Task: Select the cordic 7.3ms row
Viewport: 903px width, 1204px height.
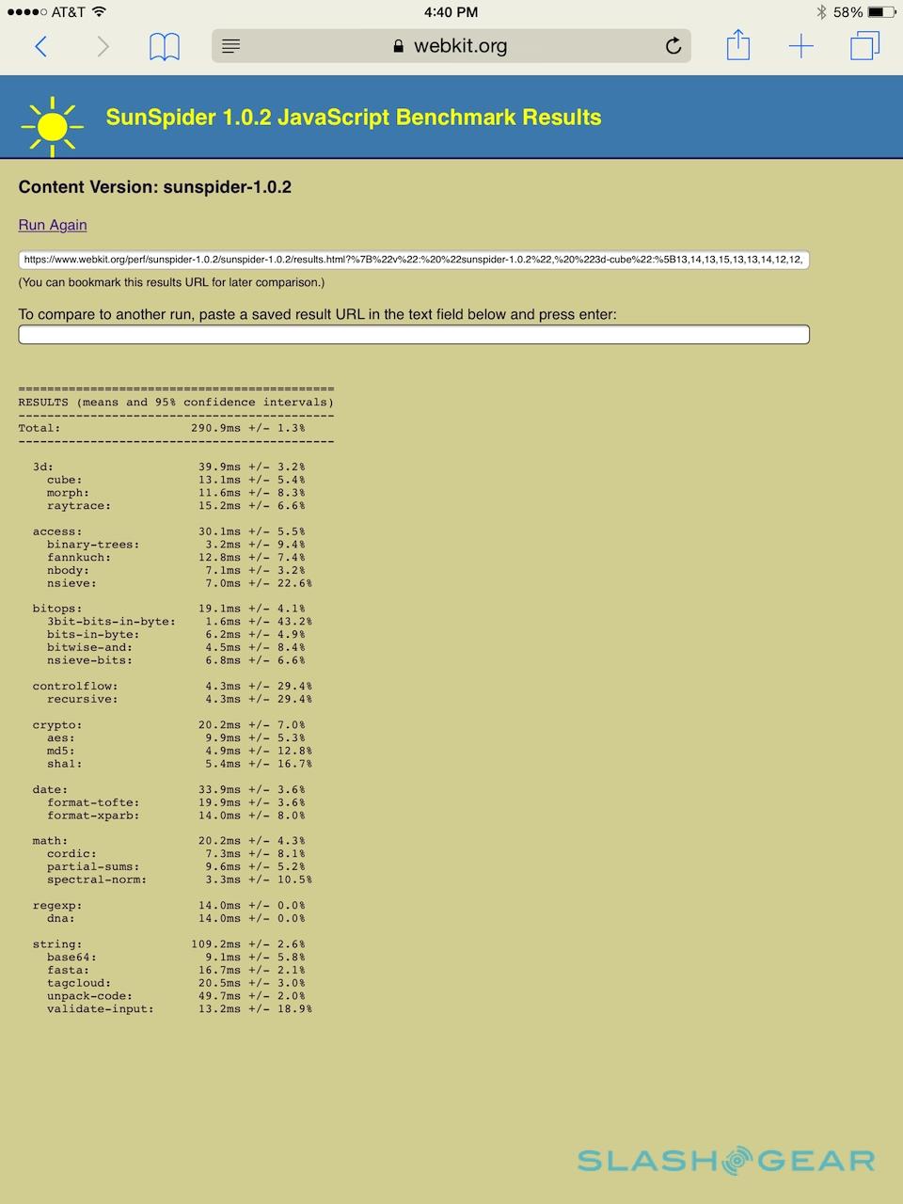Action: (x=176, y=855)
